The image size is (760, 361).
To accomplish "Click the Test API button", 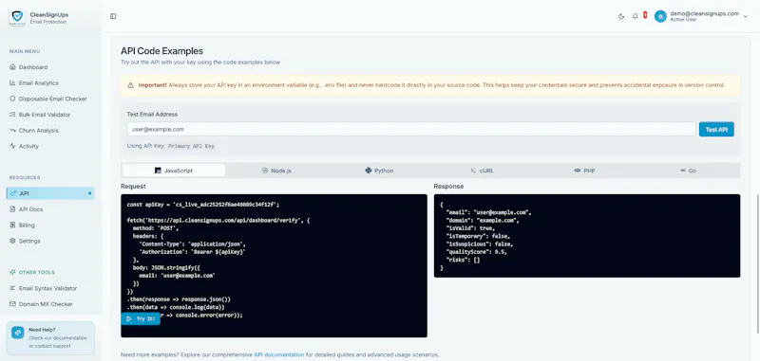I will [x=716, y=130].
